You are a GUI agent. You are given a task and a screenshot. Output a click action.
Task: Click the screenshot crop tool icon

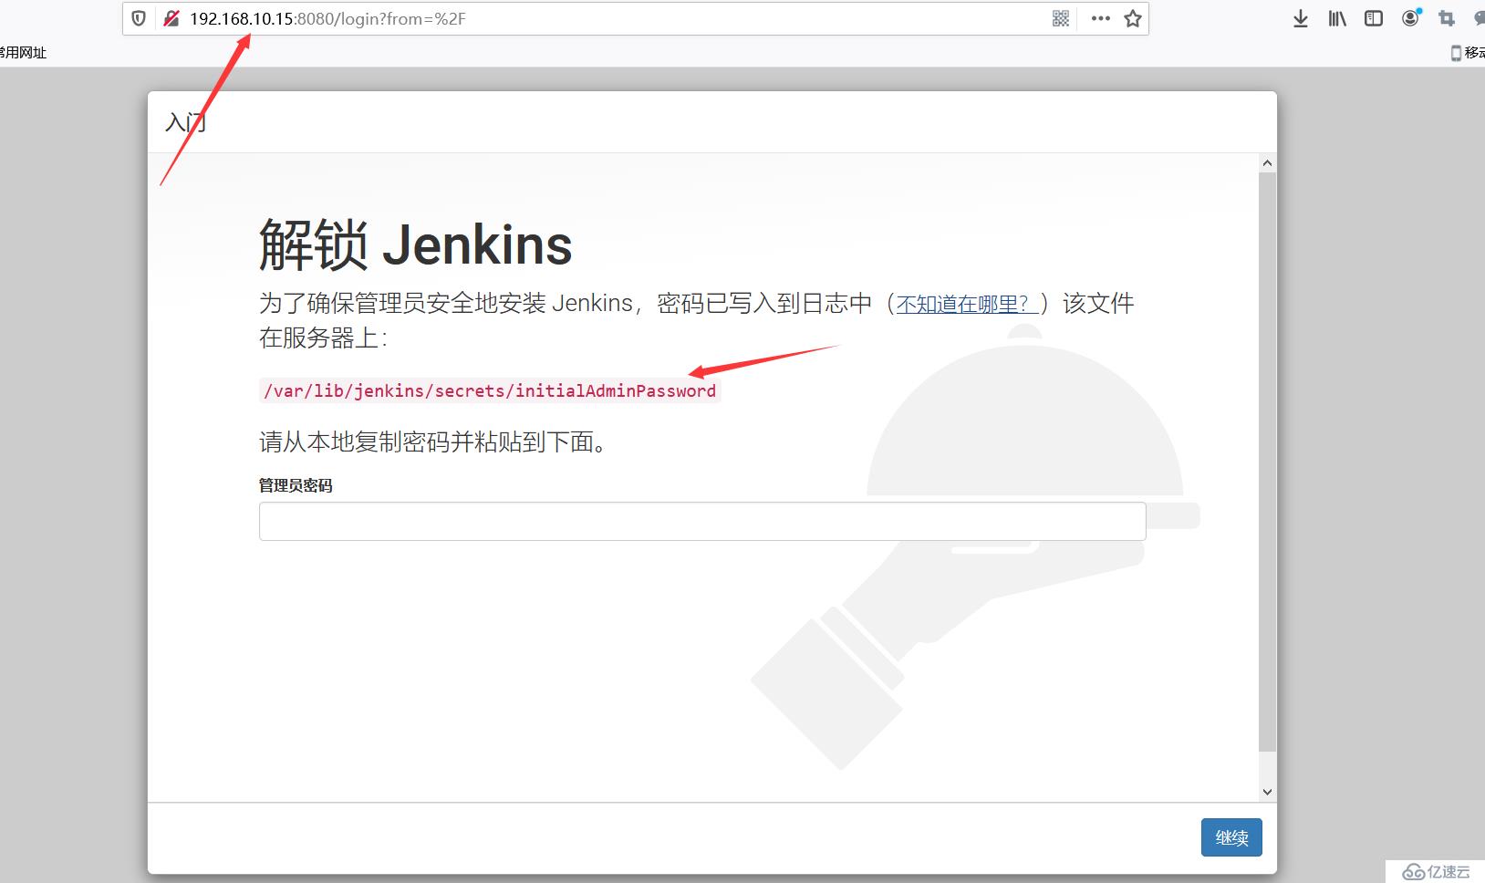1447,18
